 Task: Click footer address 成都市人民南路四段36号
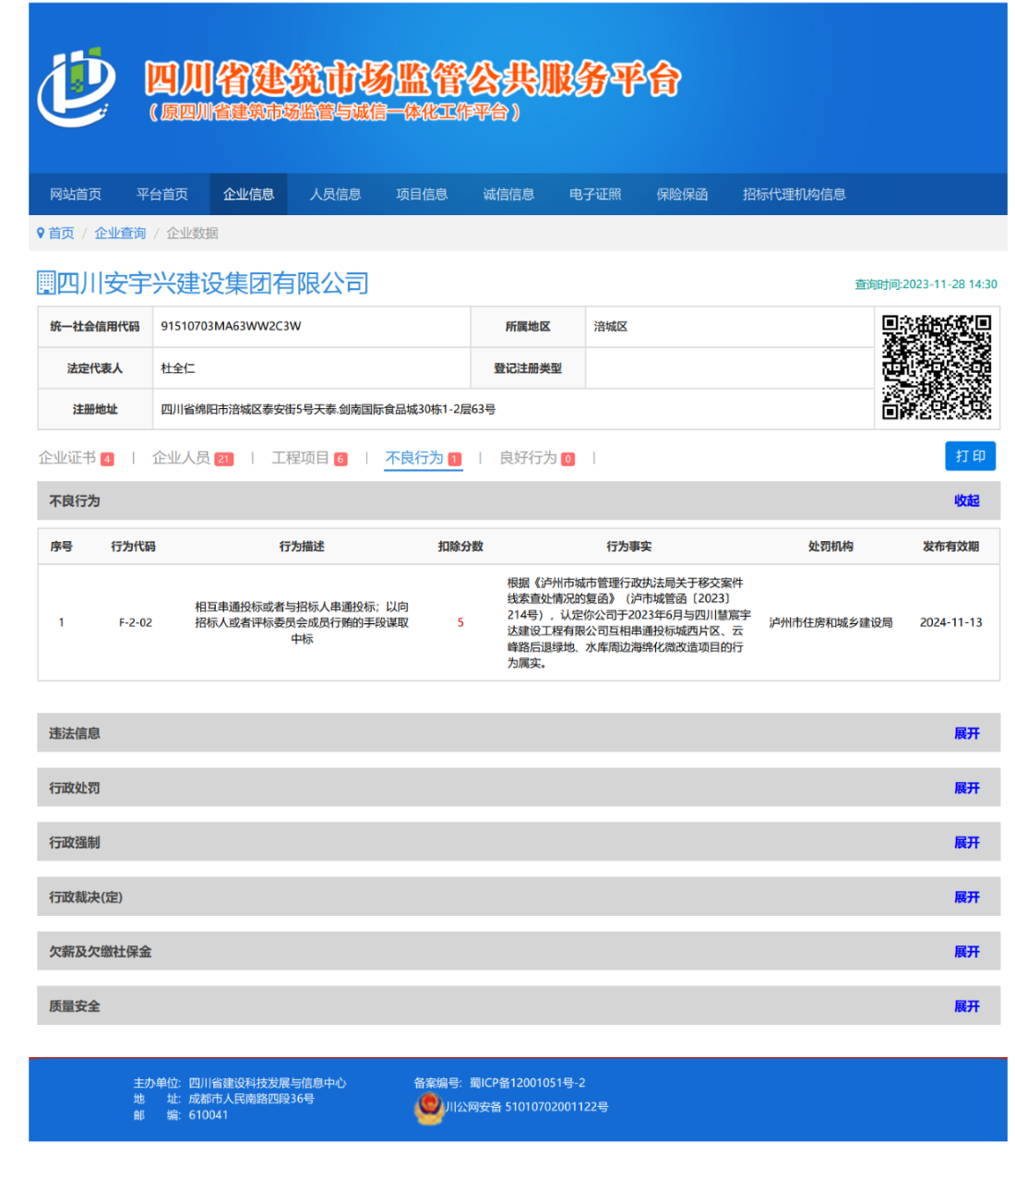(251, 1099)
